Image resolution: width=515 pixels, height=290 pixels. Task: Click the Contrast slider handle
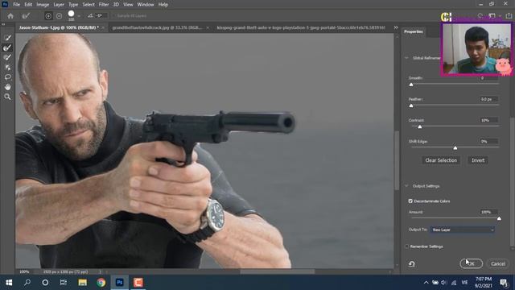click(x=420, y=127)
